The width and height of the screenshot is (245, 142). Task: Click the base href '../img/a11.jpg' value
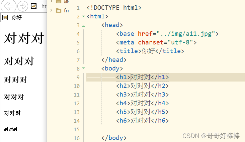click(186, 34)
